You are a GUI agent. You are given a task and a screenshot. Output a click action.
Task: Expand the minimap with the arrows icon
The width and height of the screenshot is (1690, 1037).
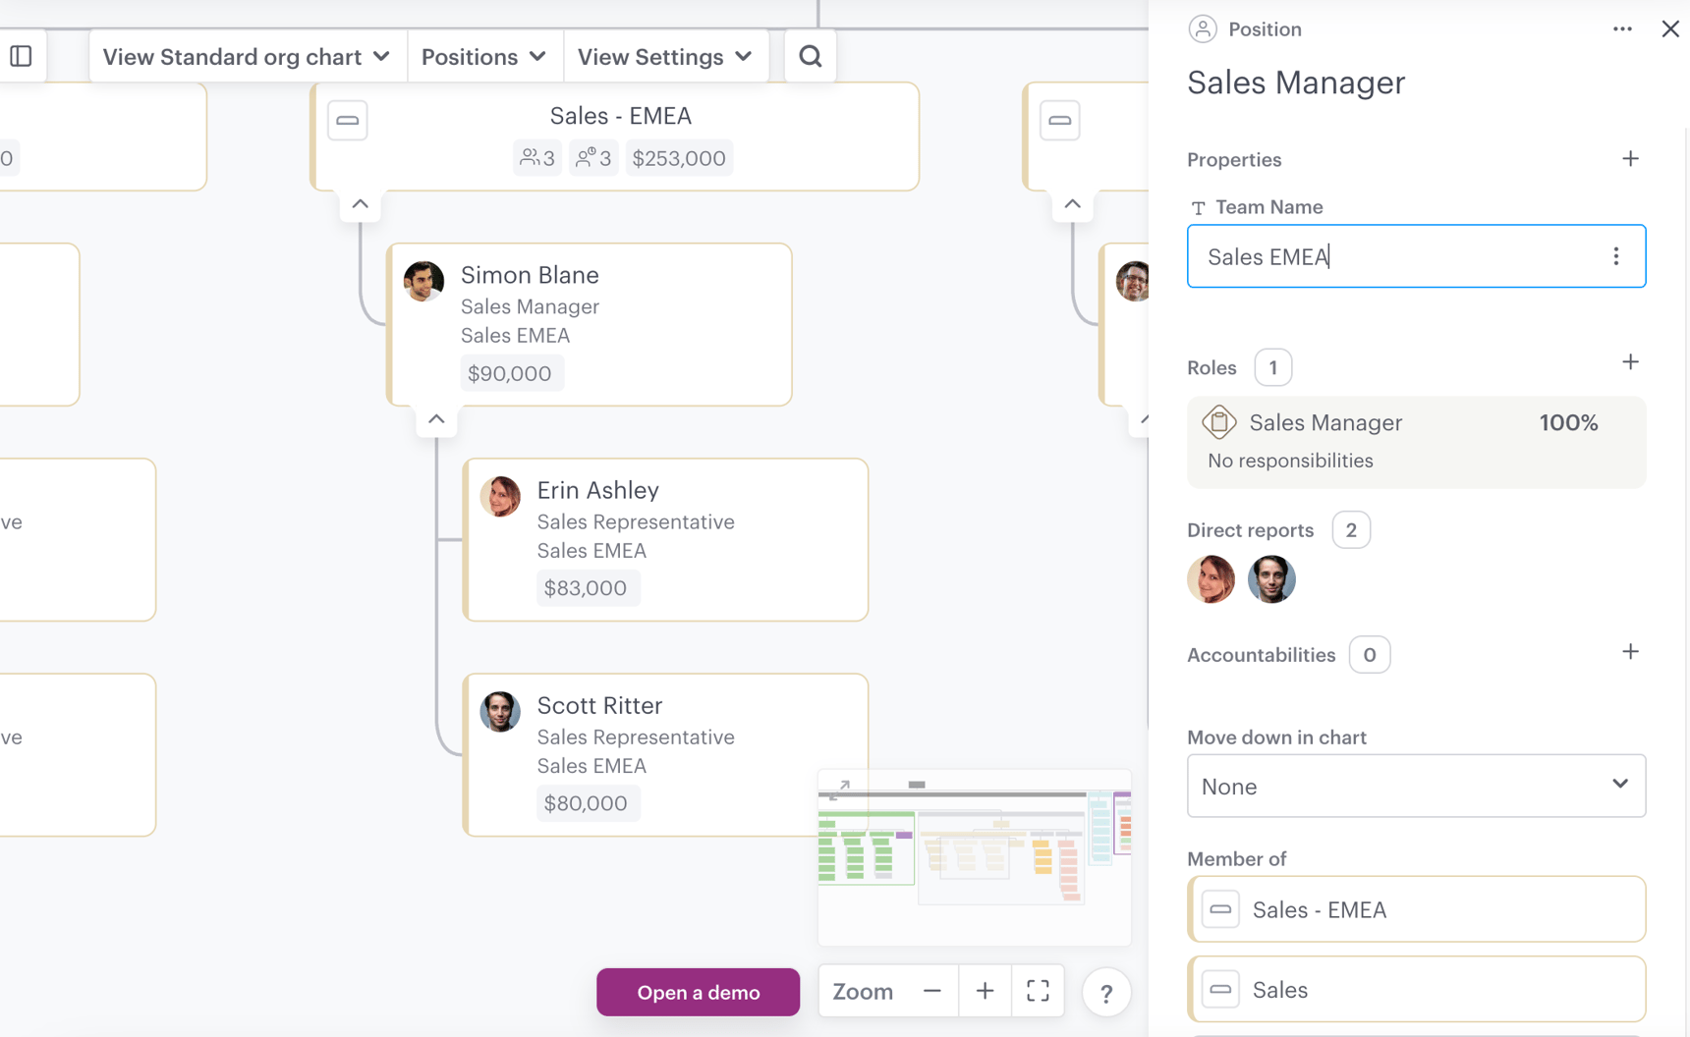(839, 789)
